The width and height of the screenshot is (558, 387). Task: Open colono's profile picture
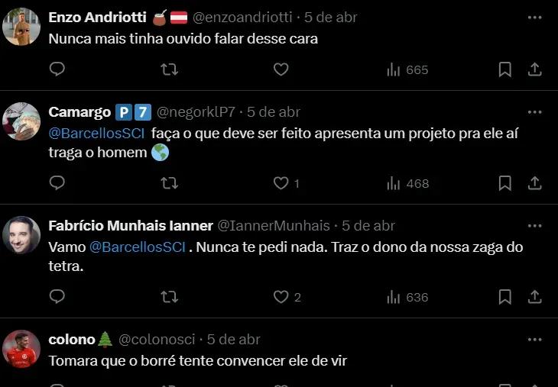point(21,348)
